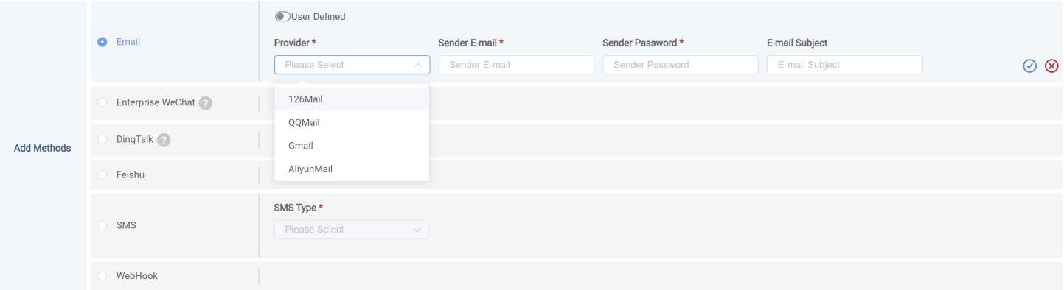Viewport: 1064px width, 290px height.
Task: Select the SMS radio button
Action: point(102,225)
